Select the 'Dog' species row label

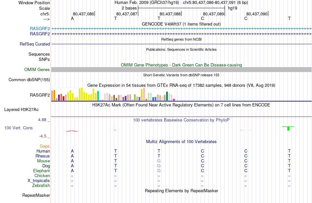tap(46, 166)
